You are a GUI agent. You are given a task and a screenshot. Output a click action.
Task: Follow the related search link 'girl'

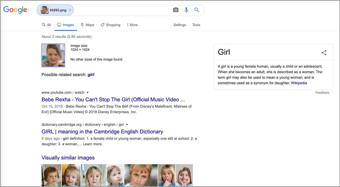[x=91, y=75]
